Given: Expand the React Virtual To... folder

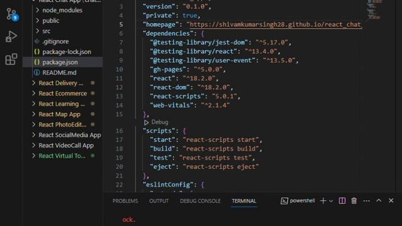Looking at the screenshot, I should point(33,156).
